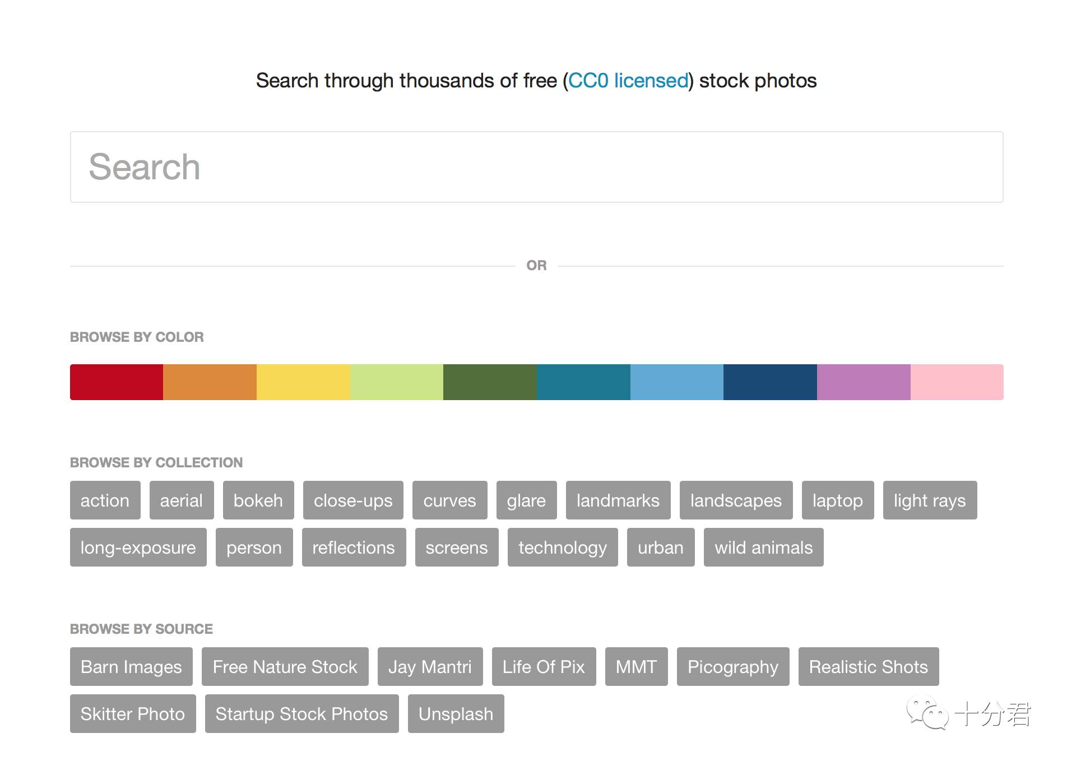
Task: Click the technology collection tag
Action: 563,547
